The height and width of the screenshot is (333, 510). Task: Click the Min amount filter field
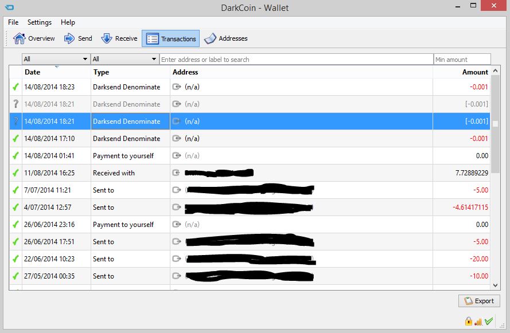[462, 60]
